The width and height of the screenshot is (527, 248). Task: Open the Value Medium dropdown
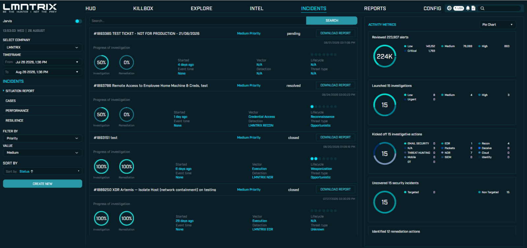click(x=42, y=153)
